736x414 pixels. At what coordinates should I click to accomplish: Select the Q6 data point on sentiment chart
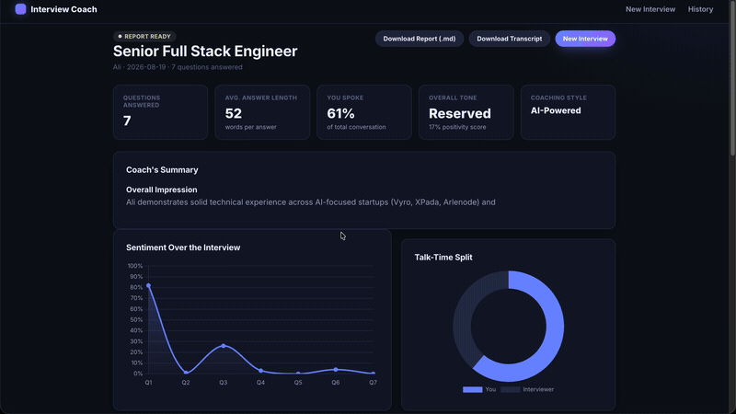(x=336, y=370)
